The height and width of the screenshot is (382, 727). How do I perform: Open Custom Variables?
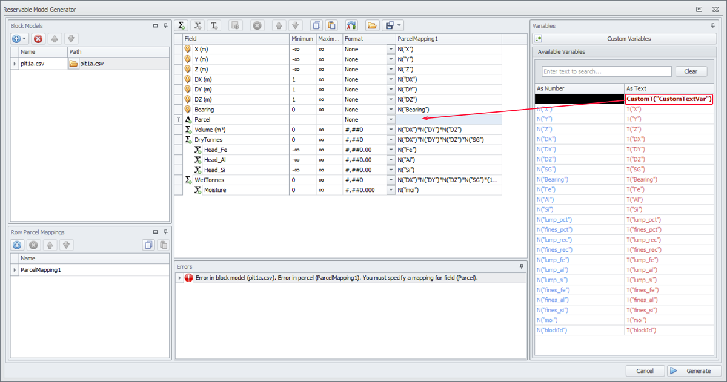click(x=628, y=39)
